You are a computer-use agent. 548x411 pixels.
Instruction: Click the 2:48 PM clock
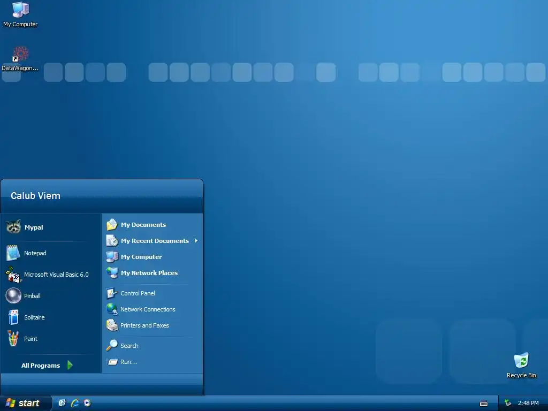click(528, 404)
